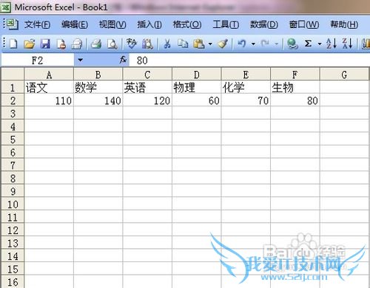Click the formula bar showing 80
Viewport: 370px width, 288px height.
[249, 60]
